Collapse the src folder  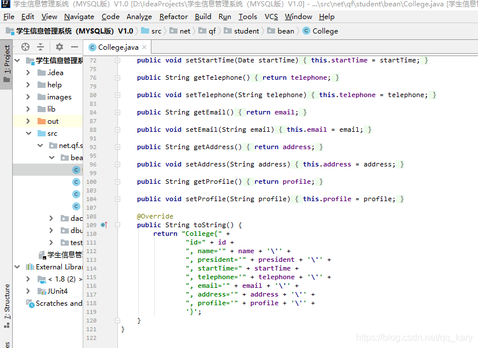[29, 134]
